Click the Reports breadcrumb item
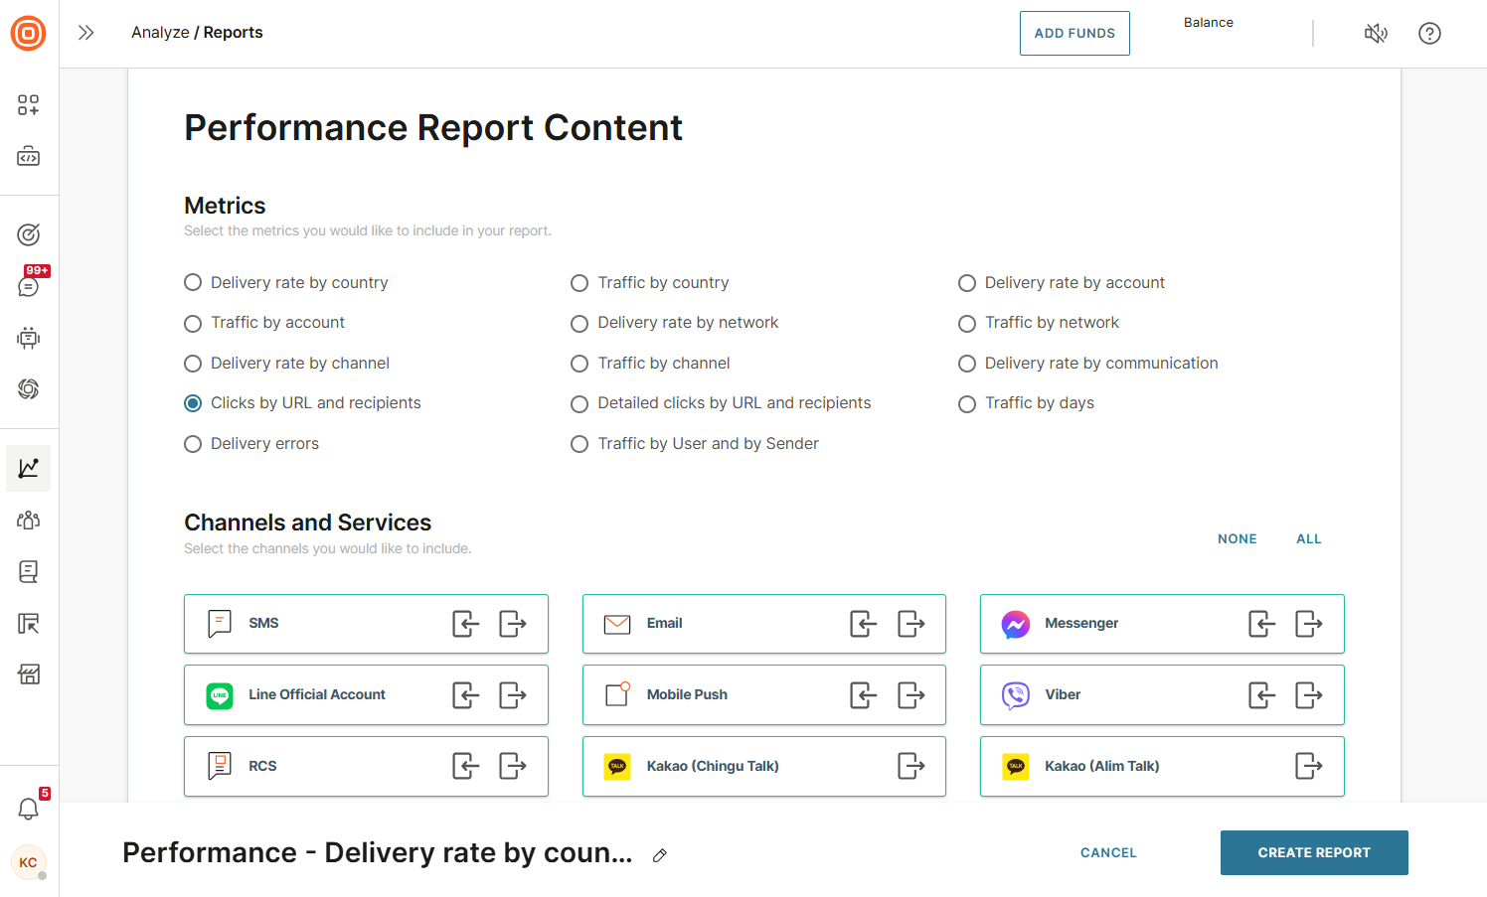The image size is (1487, 897). (x=234, y=33)
